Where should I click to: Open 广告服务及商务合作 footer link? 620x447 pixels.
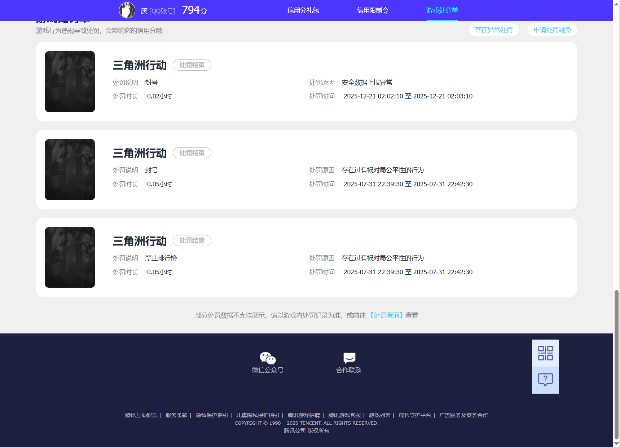tap(463, 415)
